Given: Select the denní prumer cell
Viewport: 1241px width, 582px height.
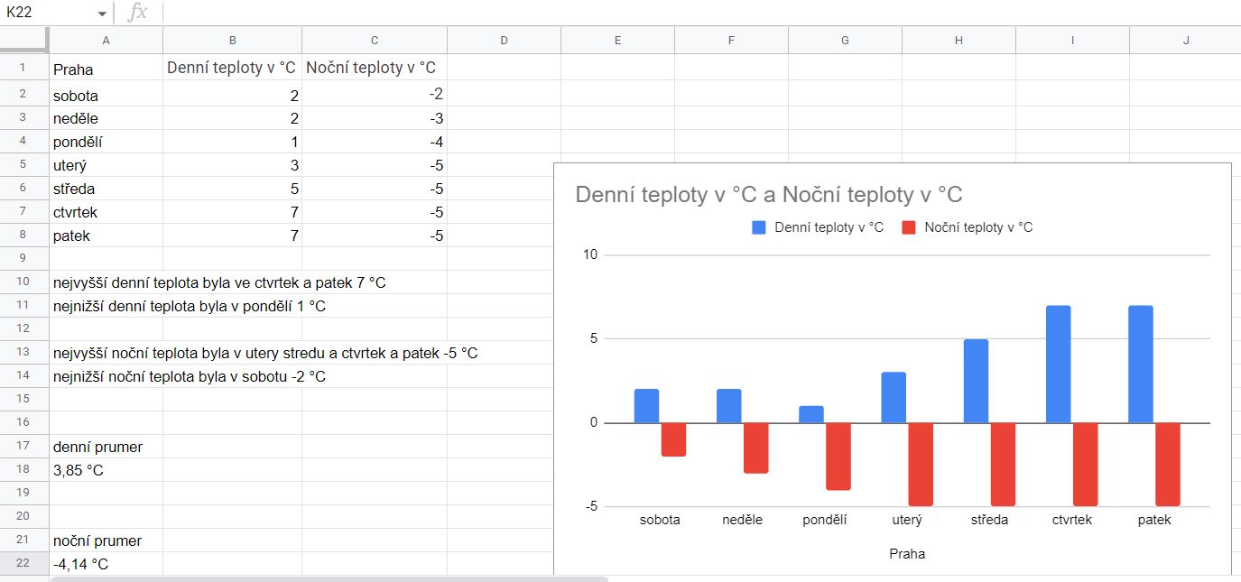Looking at the screenshot, I should (107, 447).
